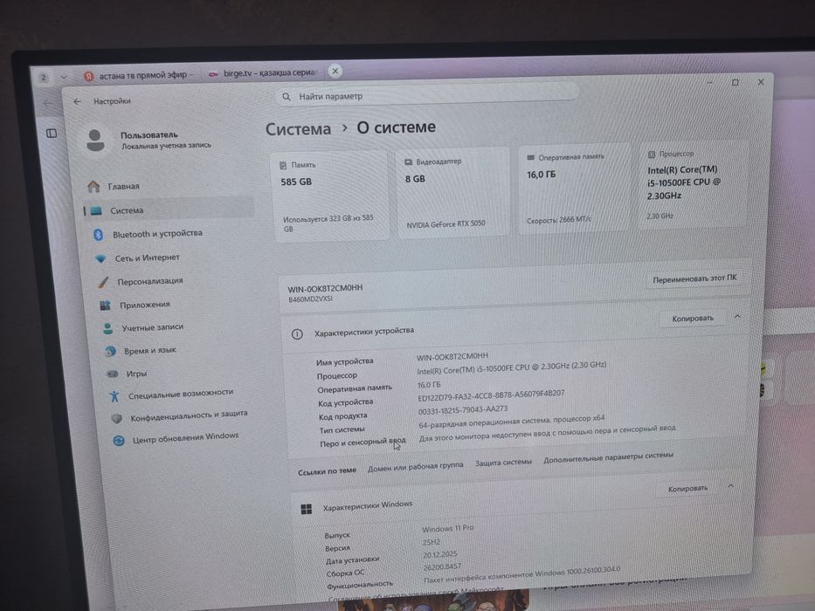
Task: Copy device specifications with Копировать
Action: 693,318
